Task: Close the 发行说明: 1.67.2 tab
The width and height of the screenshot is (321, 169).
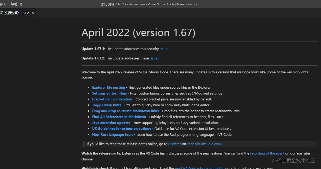Action: pyautogui.click(x=32, y=13)
